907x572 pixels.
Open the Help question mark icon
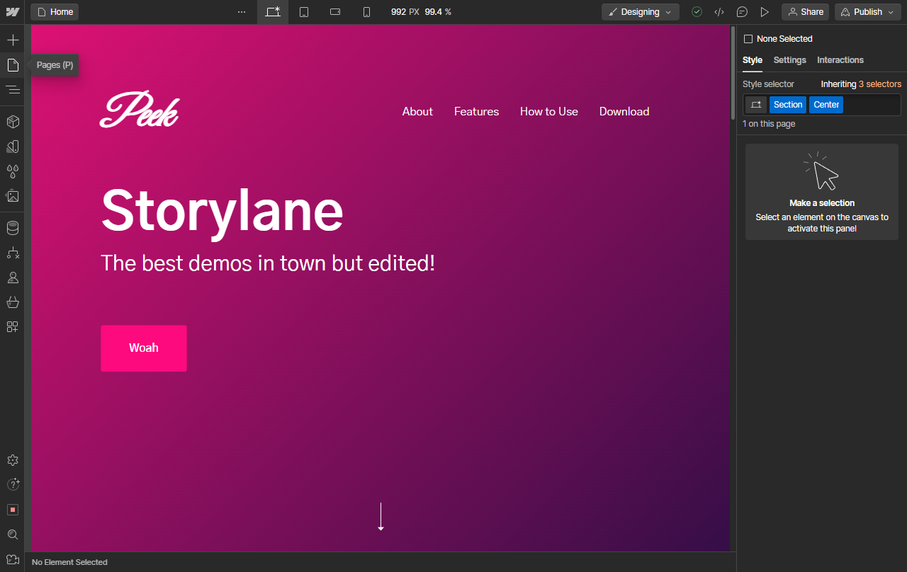(13, 484)
